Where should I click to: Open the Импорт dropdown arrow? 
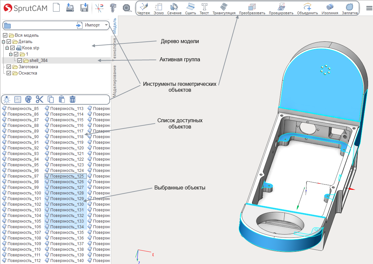106,25
